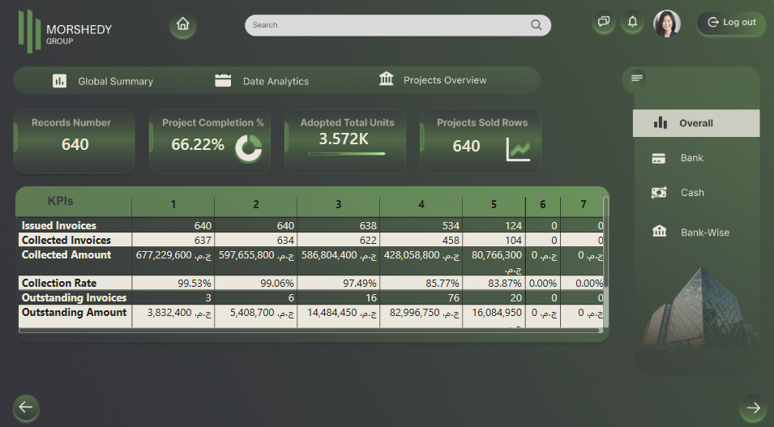Click the Morshedy Group logo
774x427 pixels.
point(65,31)
